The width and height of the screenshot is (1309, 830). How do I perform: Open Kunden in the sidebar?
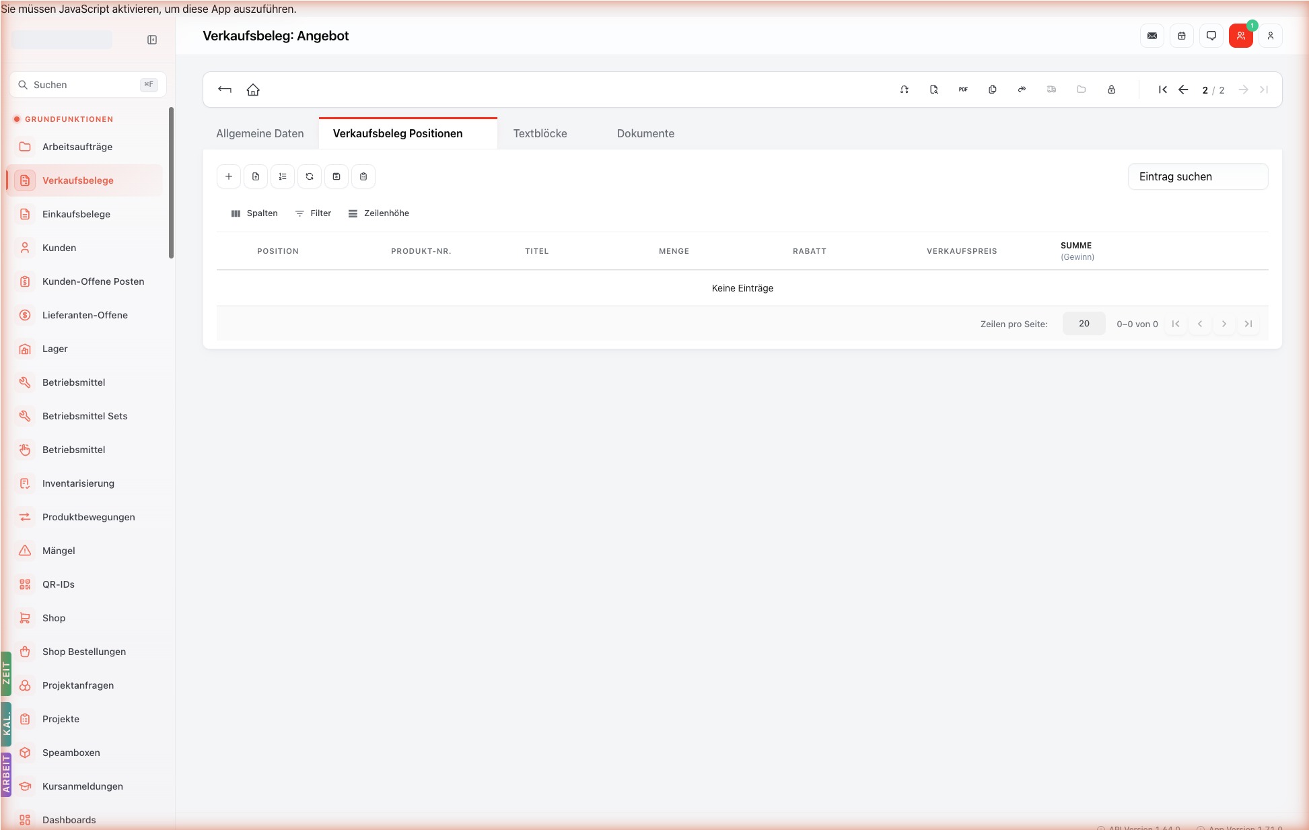click(84, 248)
